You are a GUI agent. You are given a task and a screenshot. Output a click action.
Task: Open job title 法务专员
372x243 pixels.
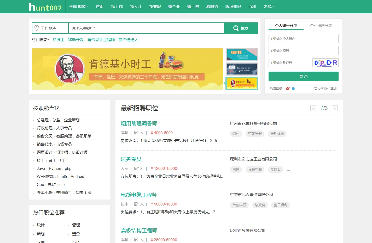point(131,159)
